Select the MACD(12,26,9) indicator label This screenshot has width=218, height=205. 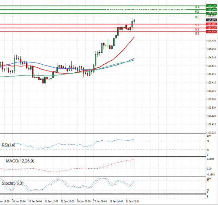point(20,161)
